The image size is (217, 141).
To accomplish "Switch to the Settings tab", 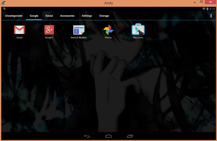I will click(87, 16).
